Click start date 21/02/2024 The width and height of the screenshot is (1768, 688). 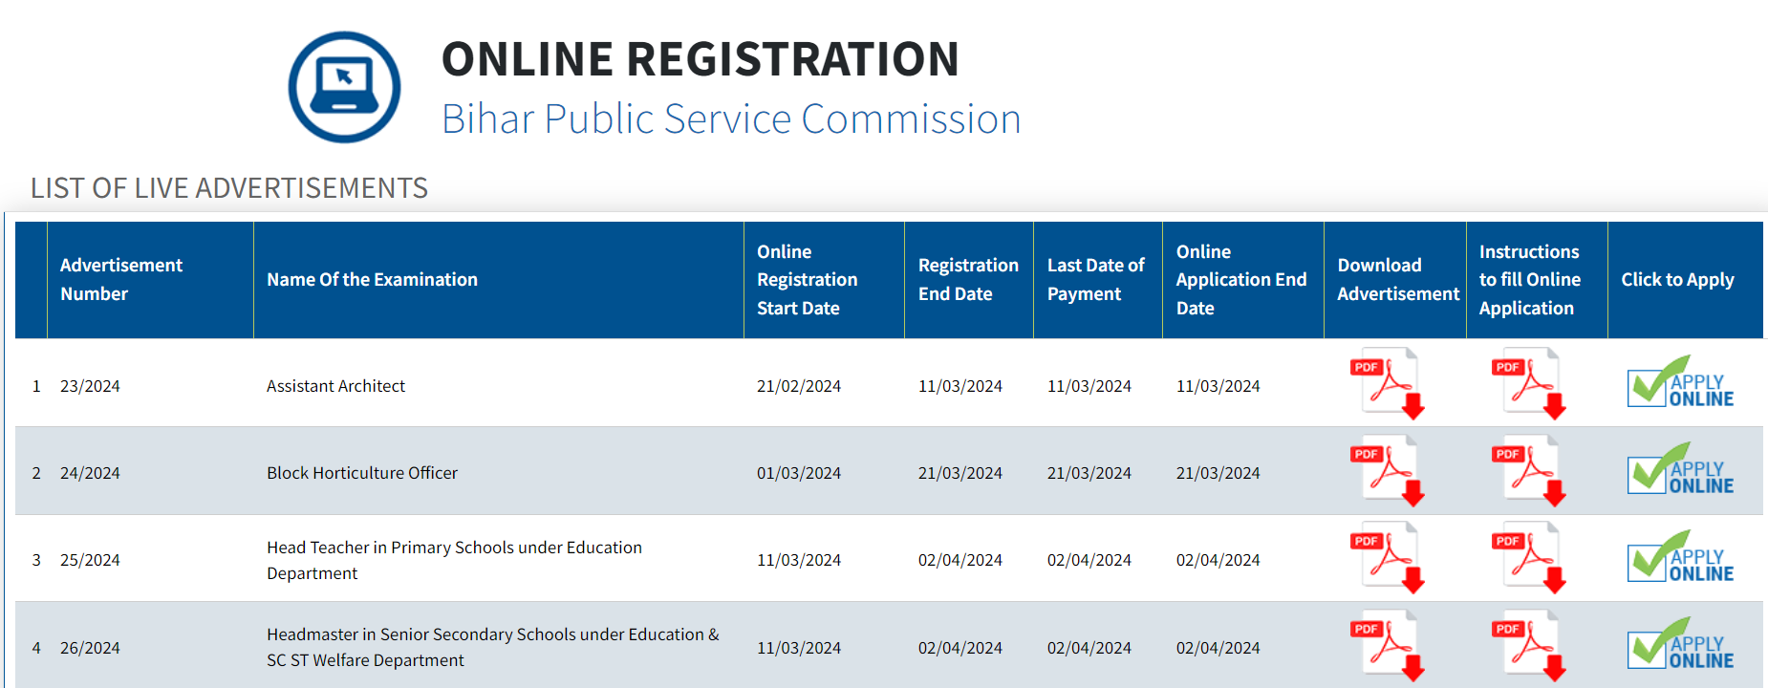(x=799, y=386)
